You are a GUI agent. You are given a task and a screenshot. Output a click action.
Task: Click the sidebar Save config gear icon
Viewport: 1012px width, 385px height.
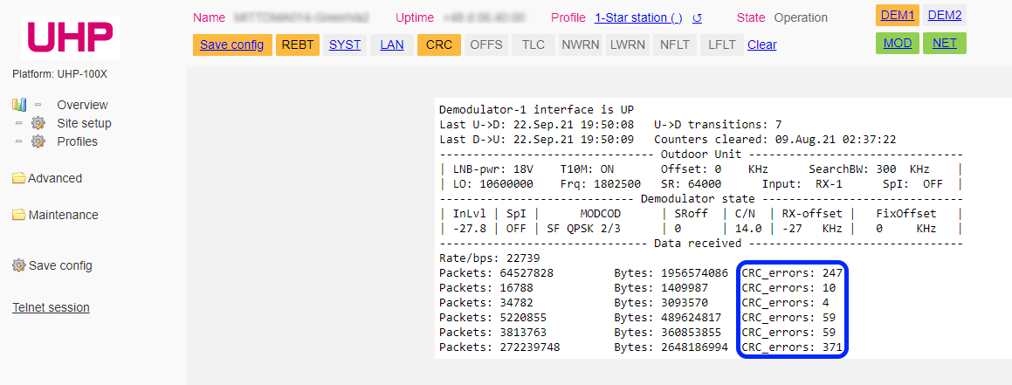(x=18, y=265)
